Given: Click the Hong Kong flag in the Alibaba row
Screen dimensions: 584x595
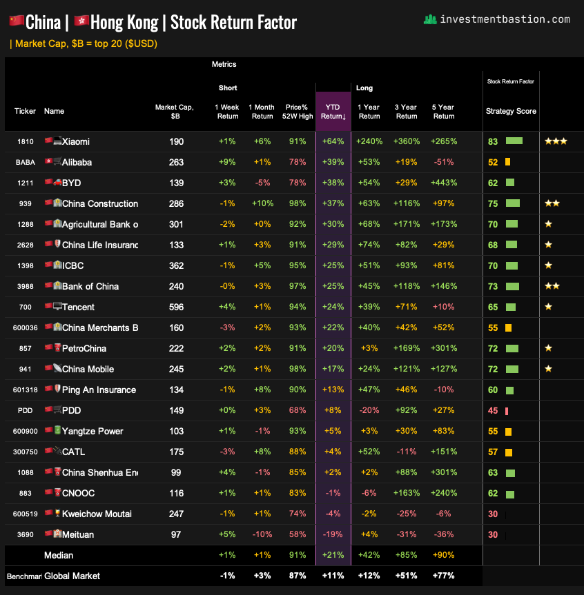Looking at the screenshot, I should [48, 161].
